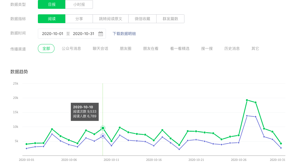292x165 pixels.
Task: Switch to 小时报 data type
Action: 79,4
